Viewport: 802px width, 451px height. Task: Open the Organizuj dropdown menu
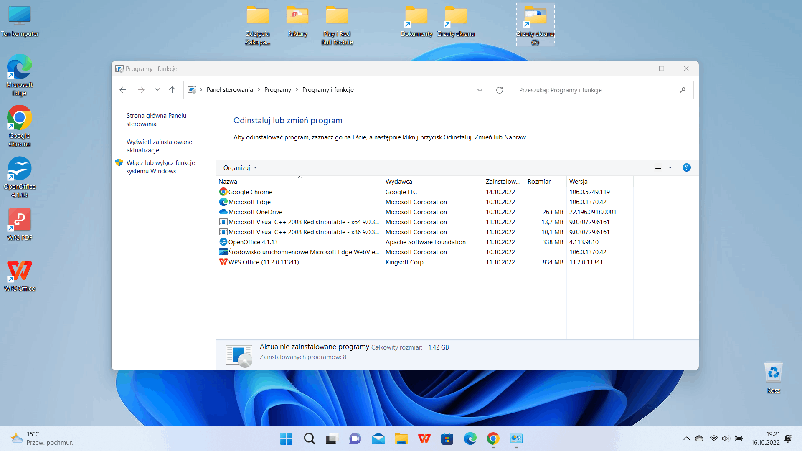click(x=240, y=168)
